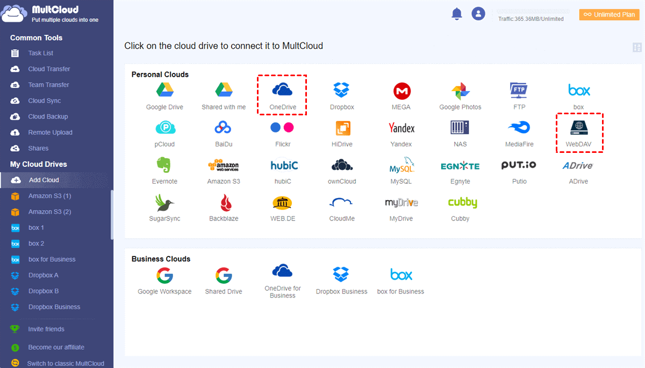Connect a MySQL database
This screenshot has width=645, height=368.
point(401,165)
